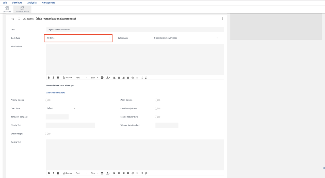Open the Manage Data menu
325x178 pixels.
48,3
